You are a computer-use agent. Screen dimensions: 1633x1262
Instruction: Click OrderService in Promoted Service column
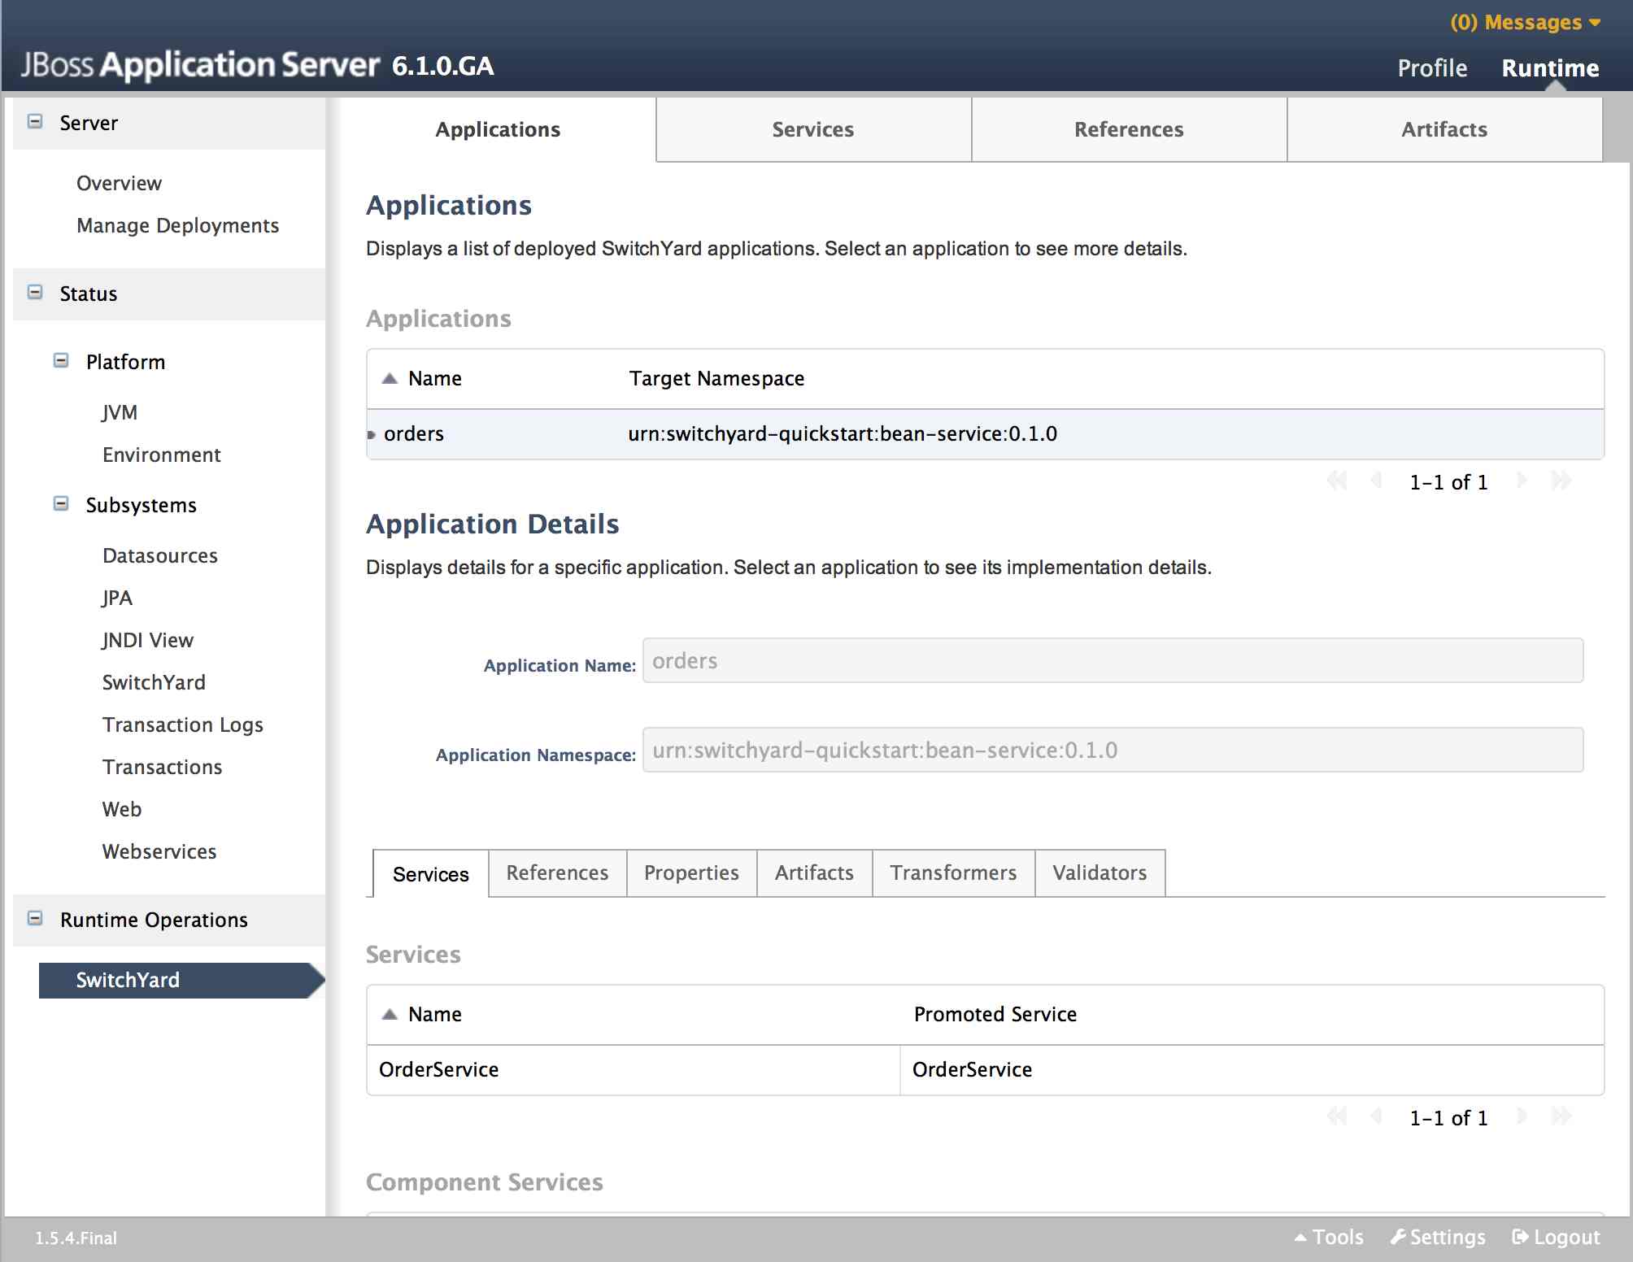[x=972, y=1070]
